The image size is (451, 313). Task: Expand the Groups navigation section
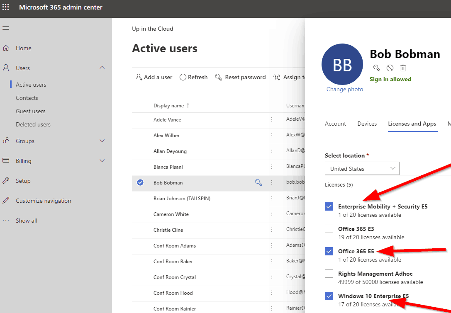point(102,141)
